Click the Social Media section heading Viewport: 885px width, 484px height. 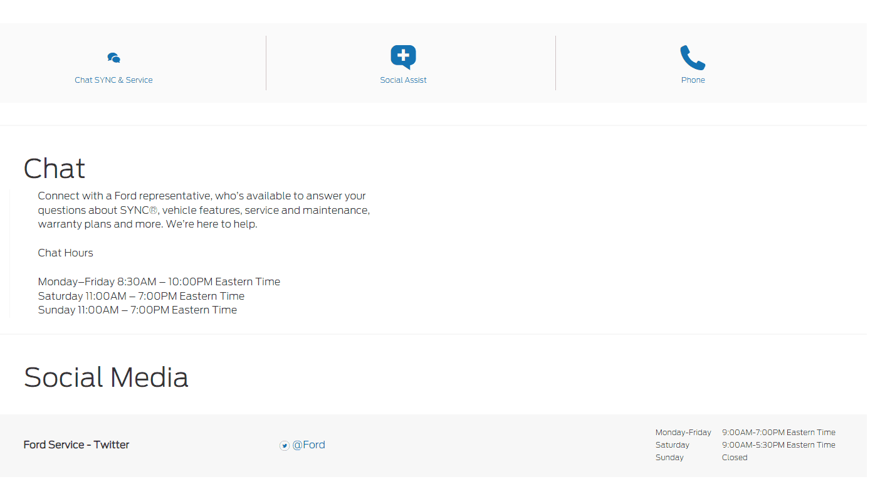pos(106,377)
